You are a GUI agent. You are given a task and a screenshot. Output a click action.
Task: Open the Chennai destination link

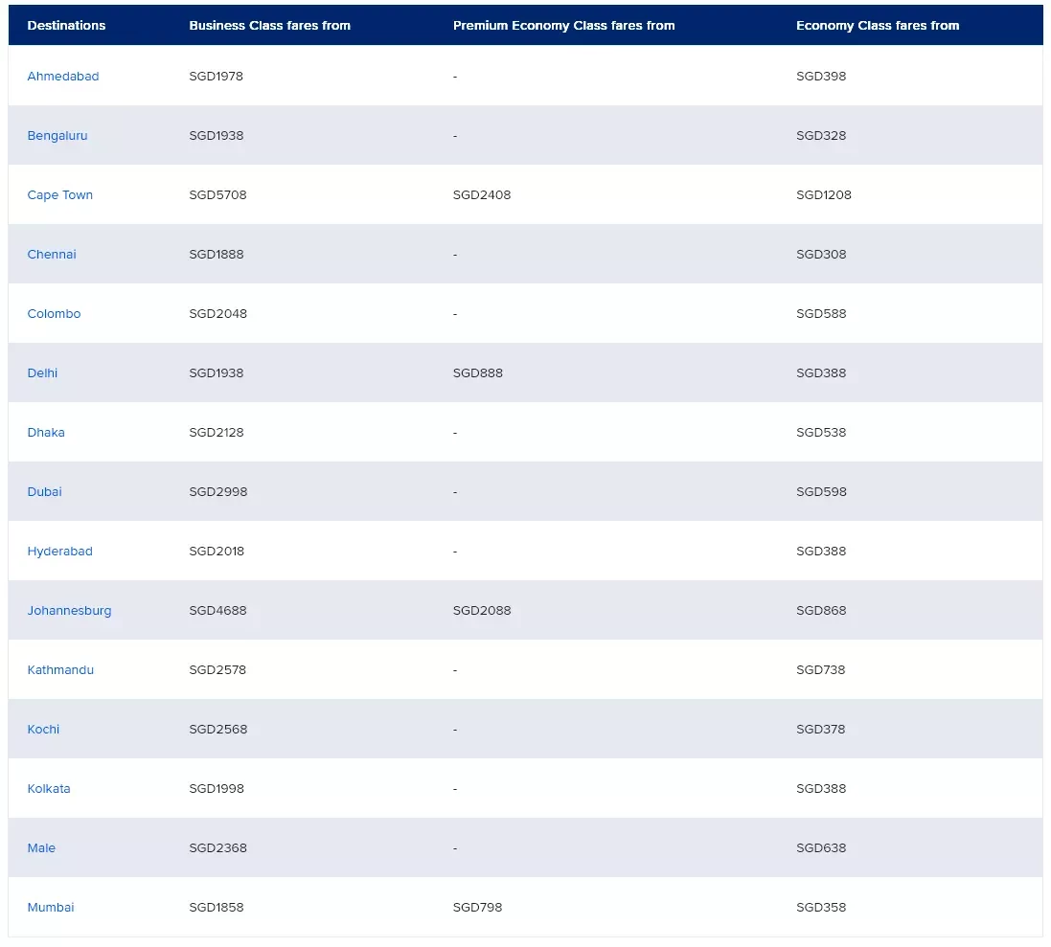52,255
